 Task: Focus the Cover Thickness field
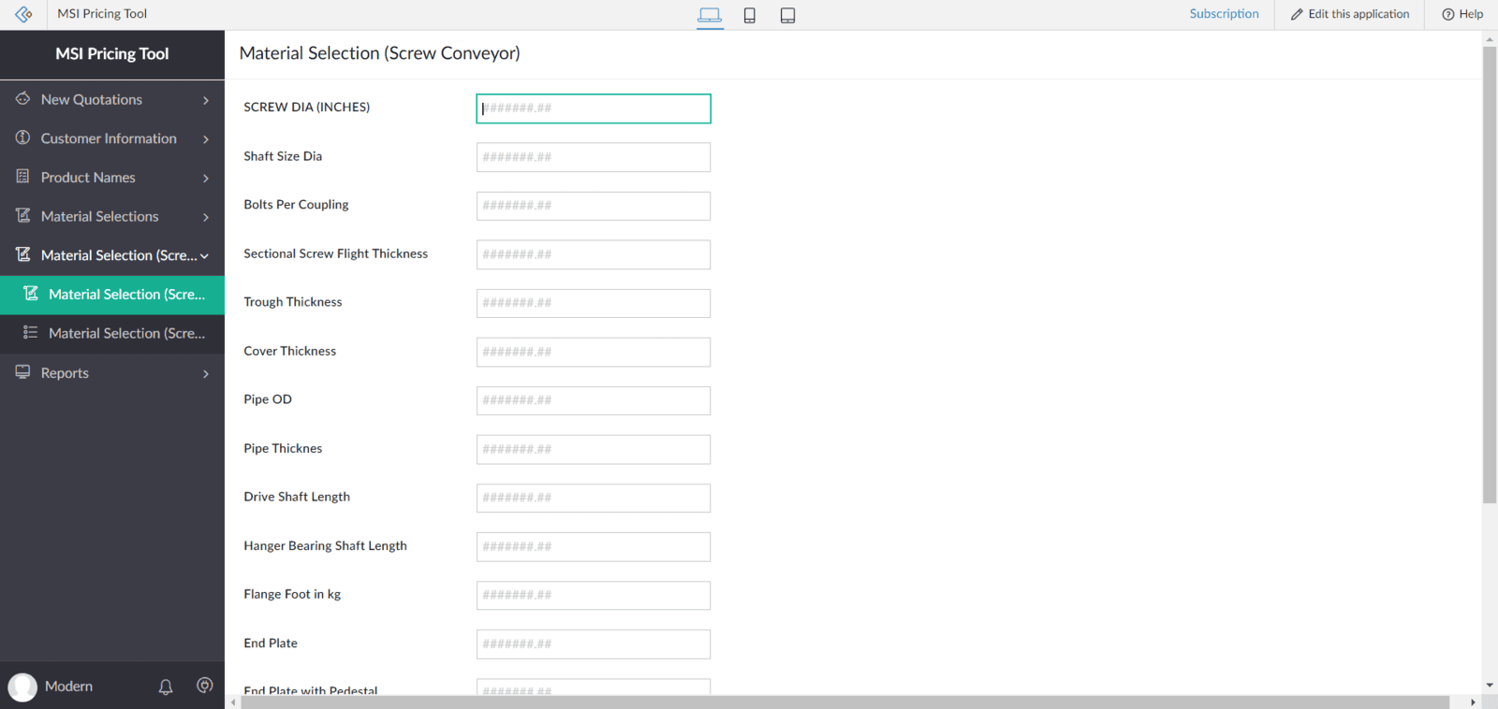tap(594, 352)
